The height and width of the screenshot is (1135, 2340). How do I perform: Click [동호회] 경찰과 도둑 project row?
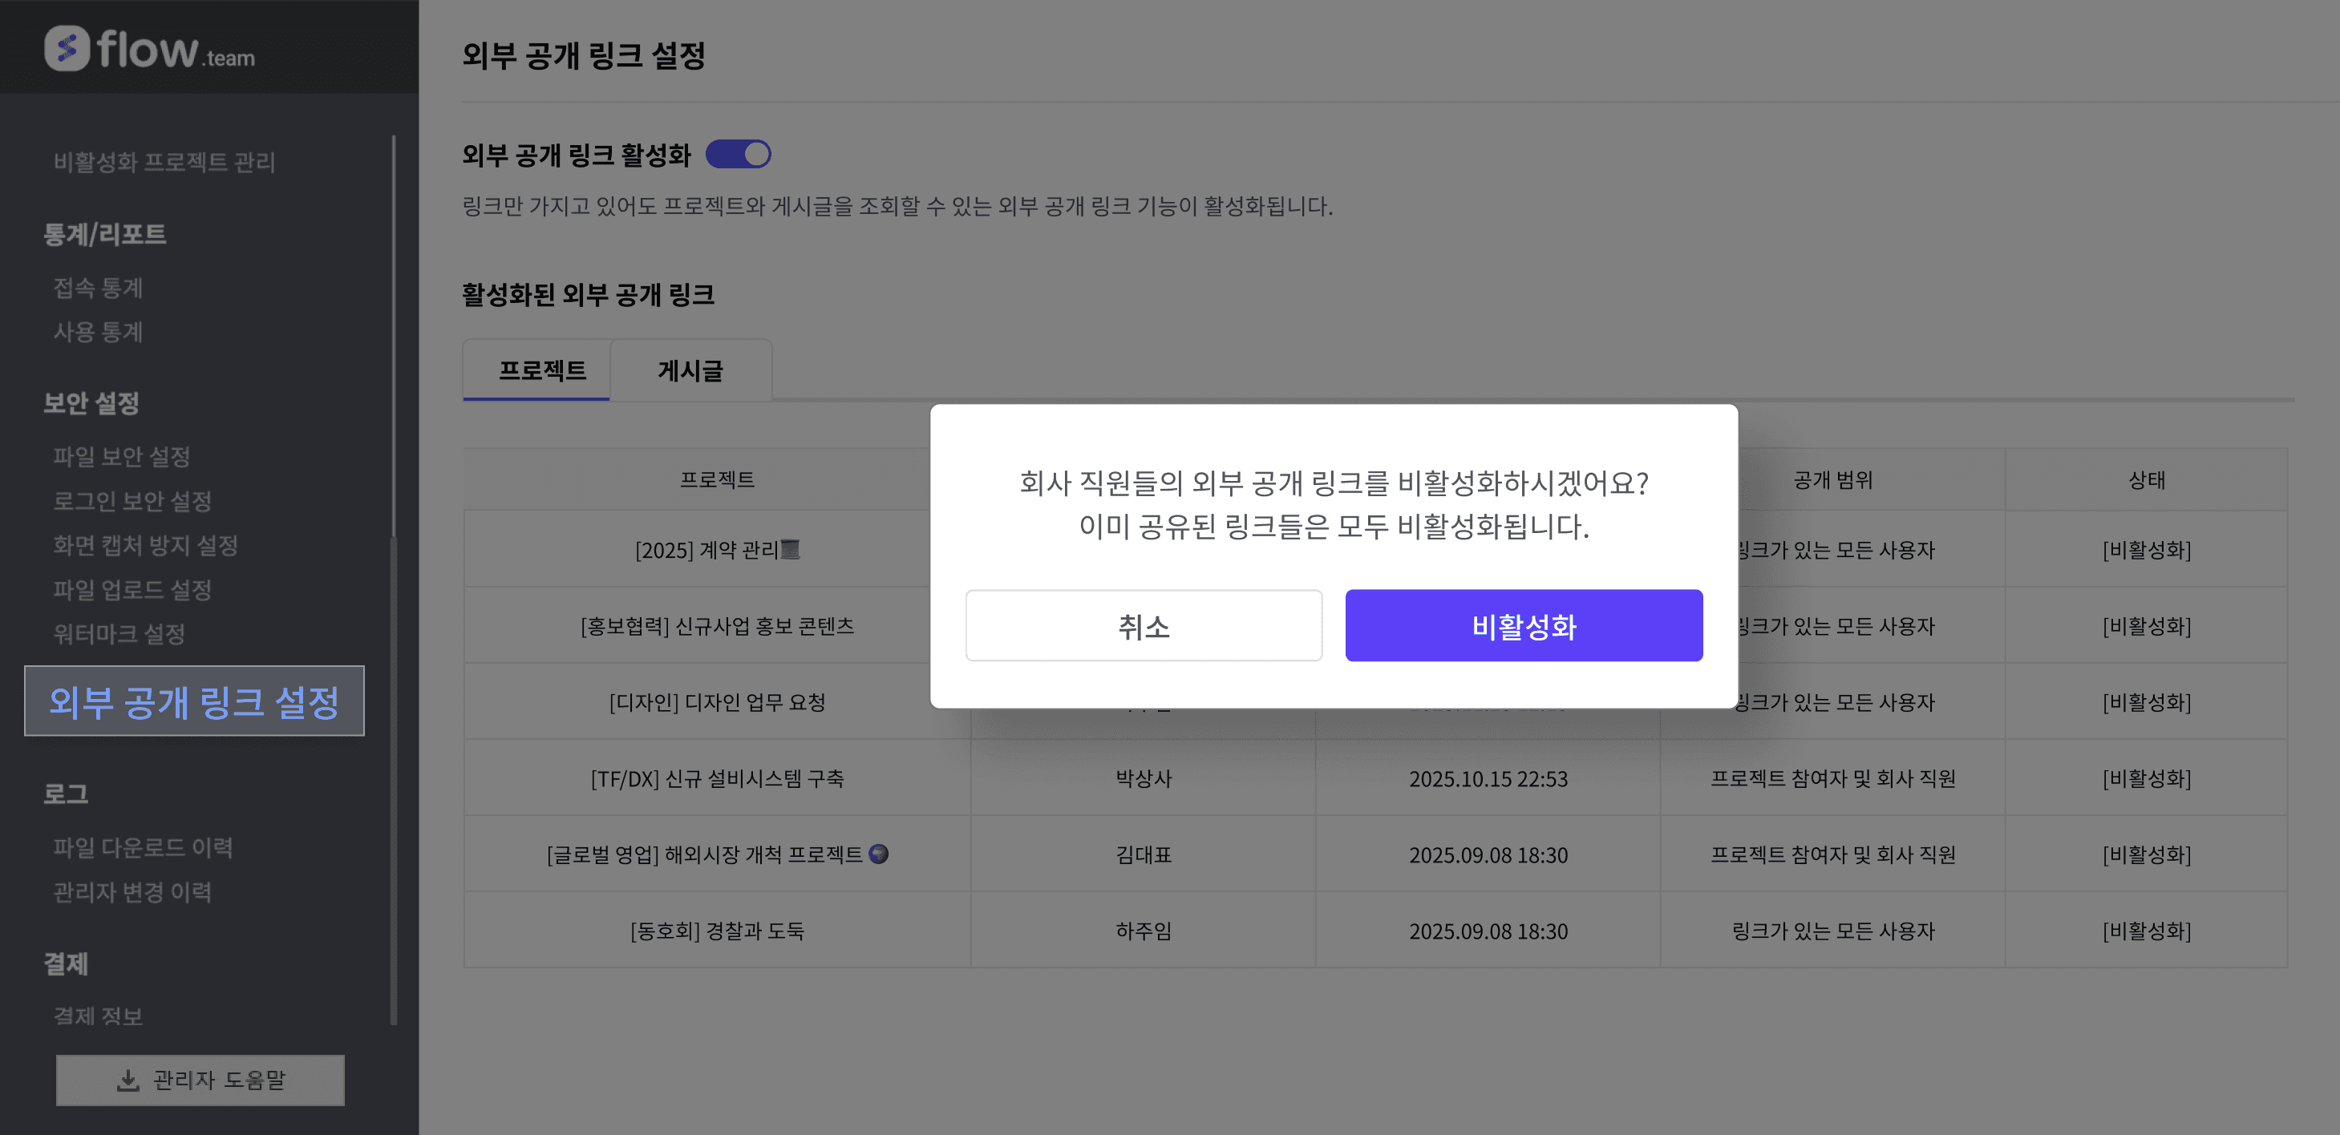click(x=717, y=931)
